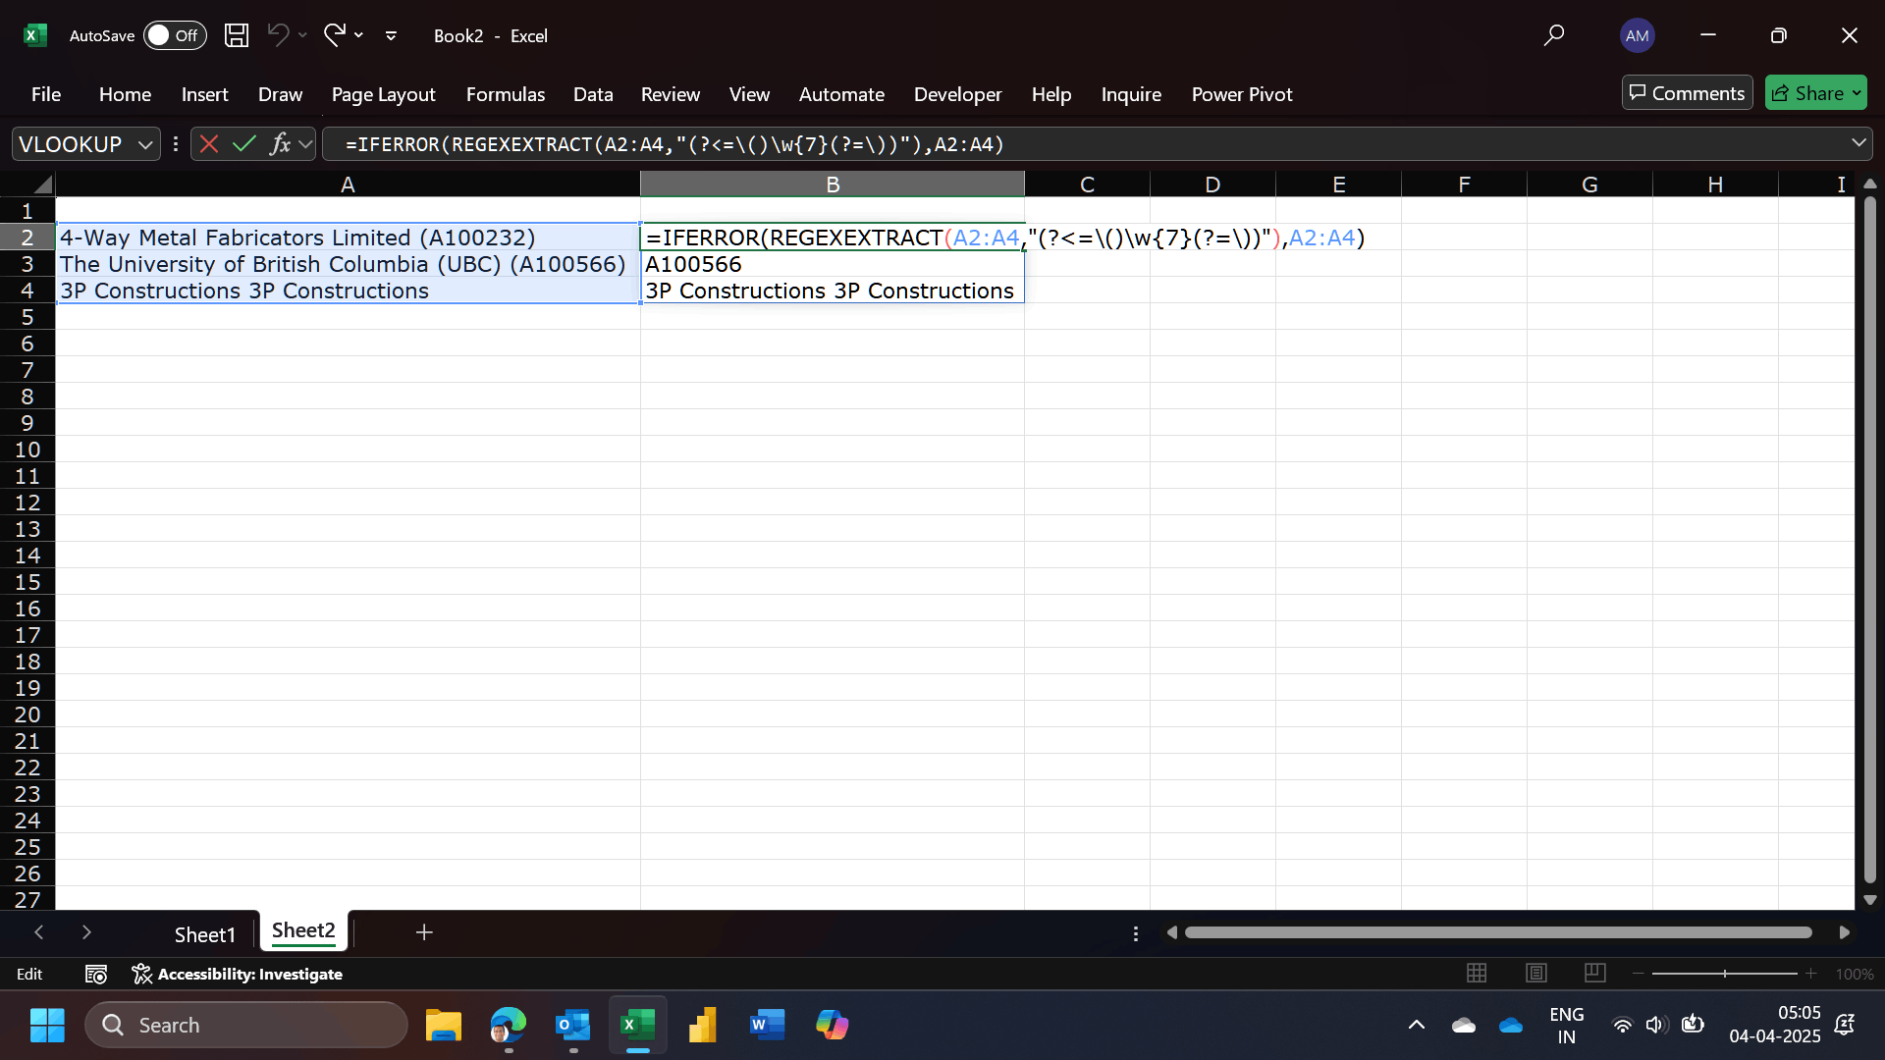Open Word from the taskbar
The height and width of the screenshot is (1060, 1885).
point(767,1025)
